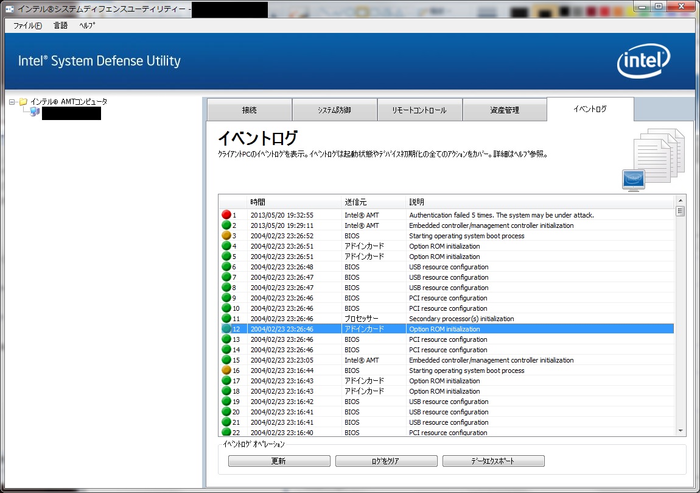700x493 pixels.
Task: Click the green status icon of event 15
Action: click(x=226, y=360)
